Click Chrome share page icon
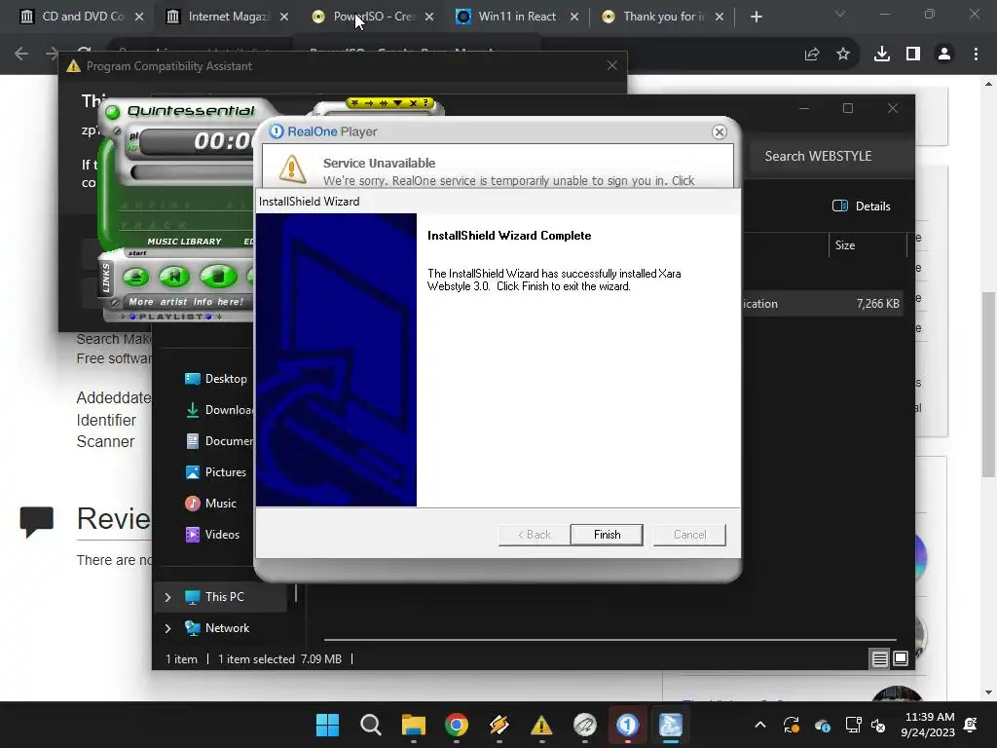The image size is (997, 748). 812,55
